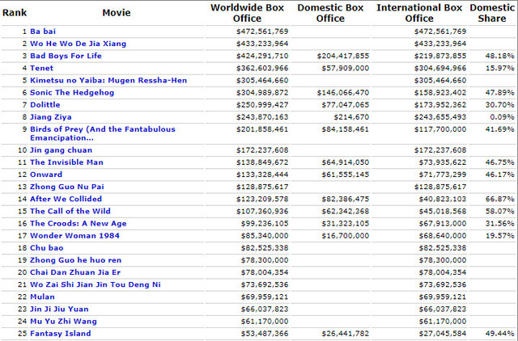Click the International Box Office header
The image size is (518, 341).
[x=419, y=13]
